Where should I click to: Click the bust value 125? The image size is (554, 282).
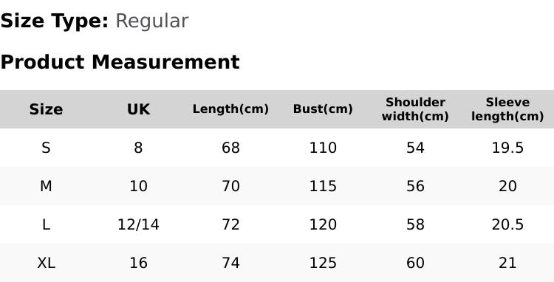(323, 263)
